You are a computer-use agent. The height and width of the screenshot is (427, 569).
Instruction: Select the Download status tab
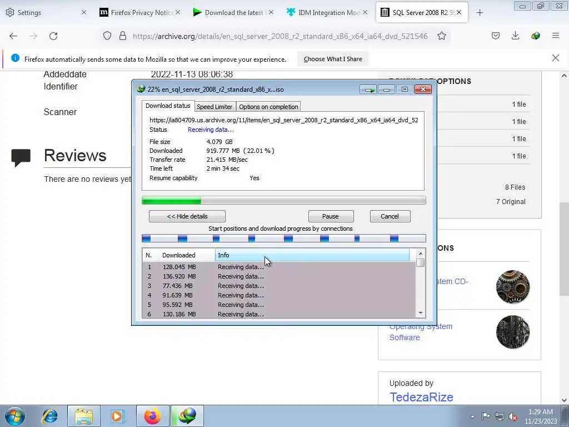click(x=168, y=106)
